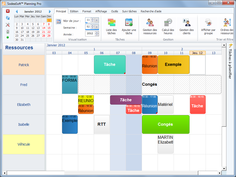Screen dimensions: 236x177
Task: Select Isabelle's green Congés block
Action: click(166, 124)
